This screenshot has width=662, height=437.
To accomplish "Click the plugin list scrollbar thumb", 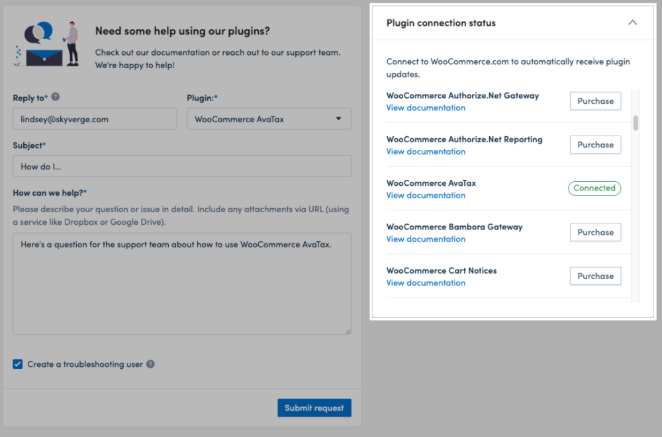I will click(x=636, y=123).
